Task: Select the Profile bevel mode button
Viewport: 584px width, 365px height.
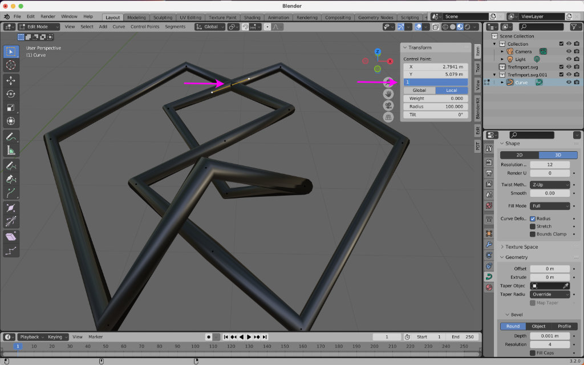Action: tap(564, 326)
